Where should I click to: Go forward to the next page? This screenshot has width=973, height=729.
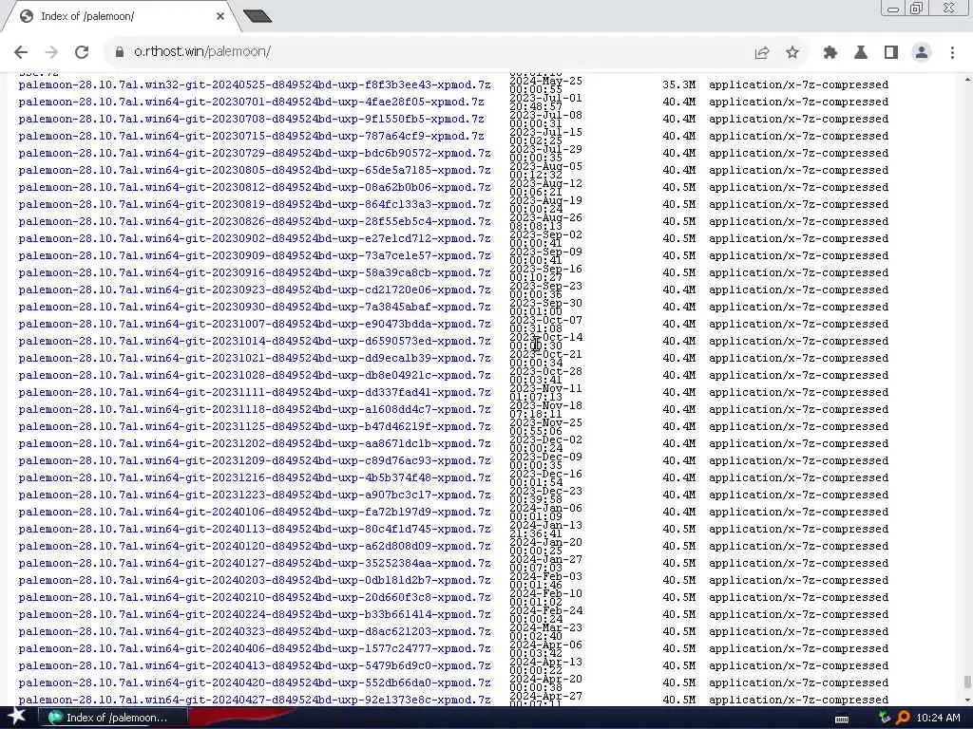pyautogui.click(x=51, y=52)
